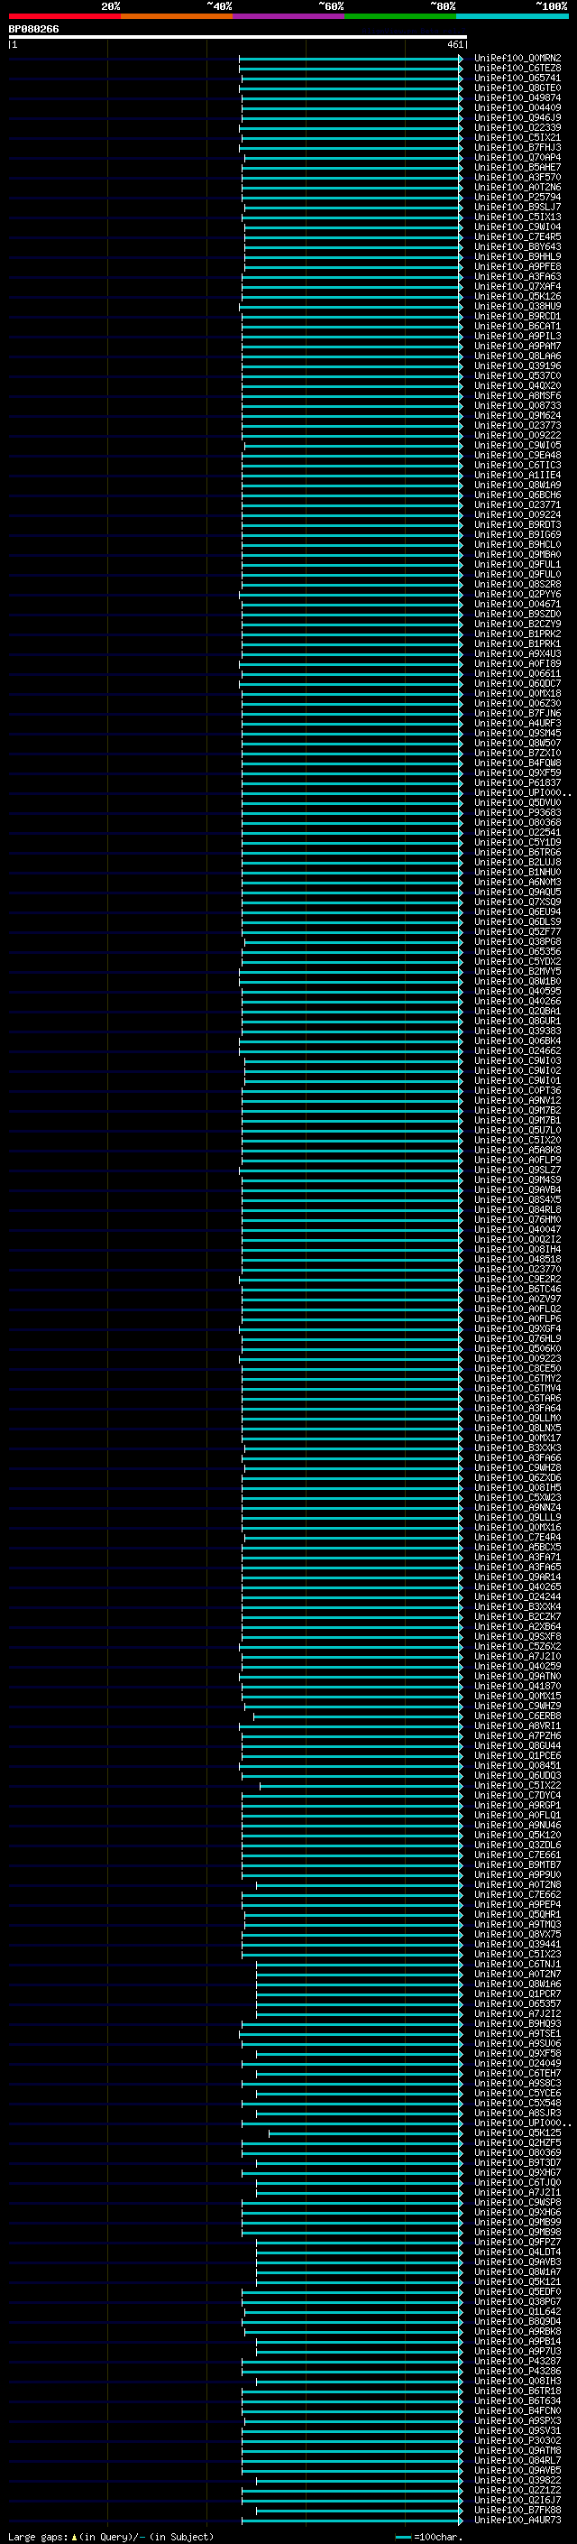Click label UniRef100_B1PRK1
This screenshot has height=2544, width=577.
517,644
